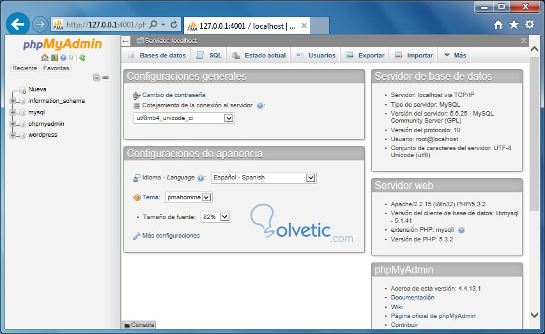Viewport: 545px width, 334px height.
Task: Open the Importar tab
Action: click(x=414, y=56)
